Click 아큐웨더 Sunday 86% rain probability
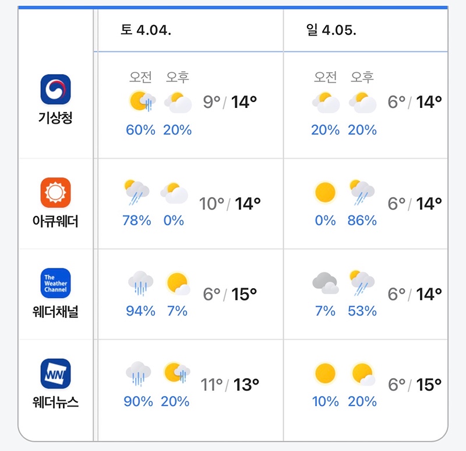Viewport: 466px width, 451px height. (x=362, y=221)
